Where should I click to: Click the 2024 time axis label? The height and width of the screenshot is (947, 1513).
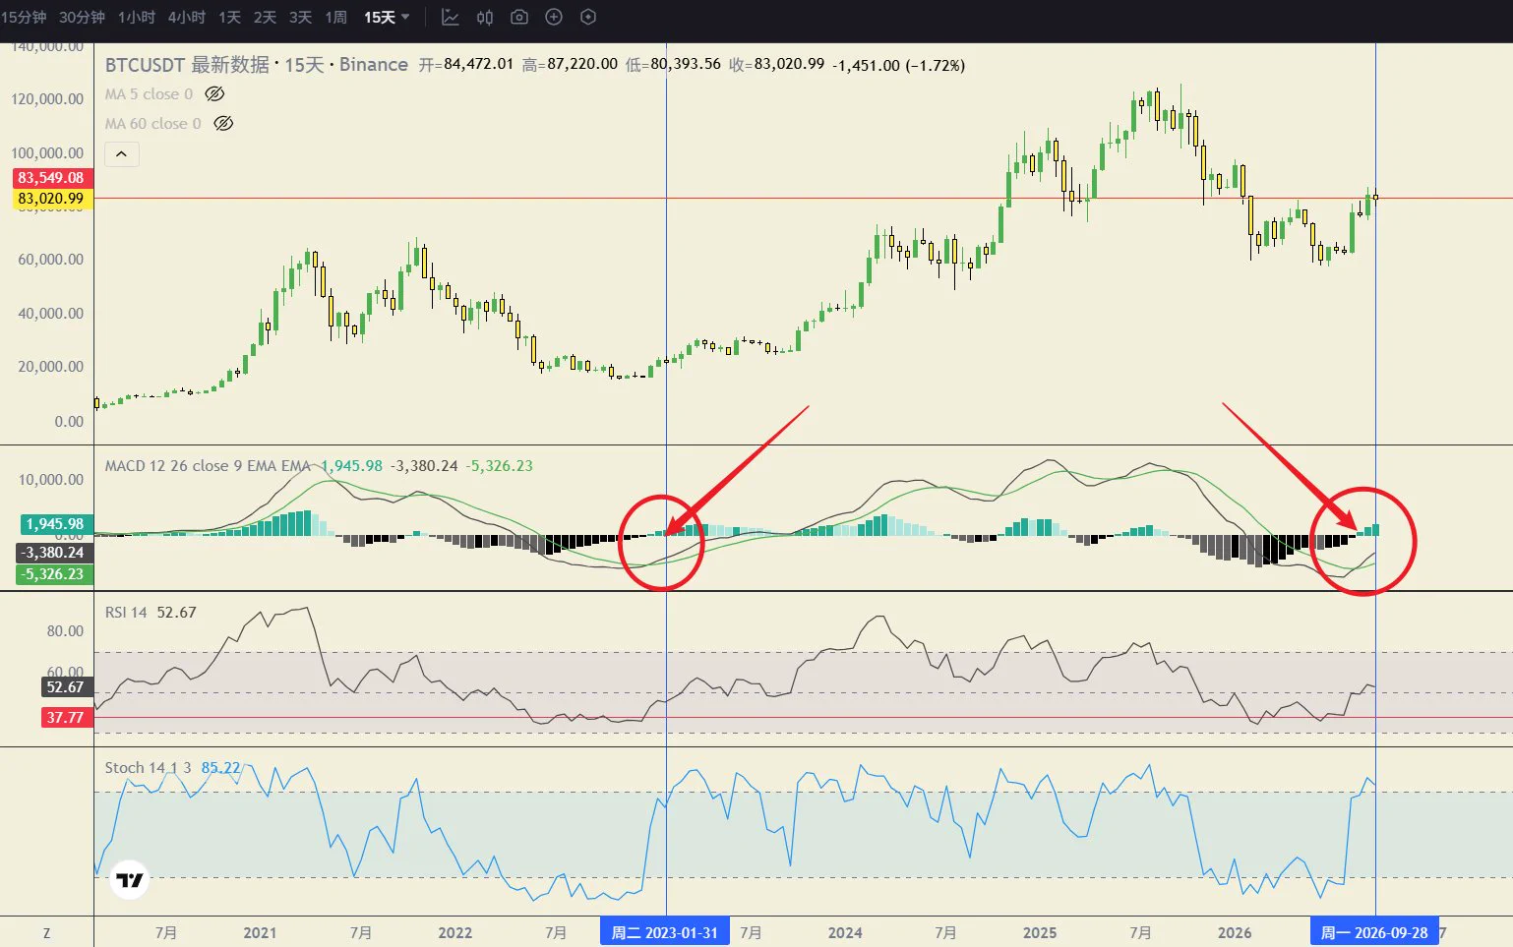pos(845,932)
